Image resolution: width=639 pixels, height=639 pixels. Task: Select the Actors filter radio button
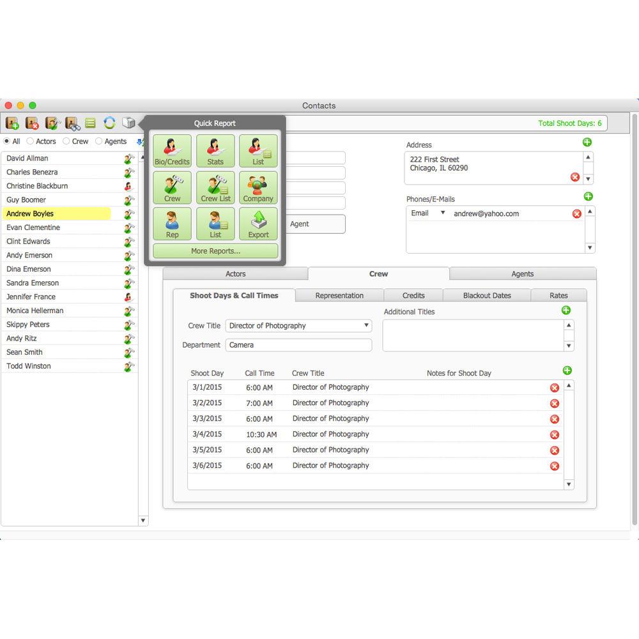click(30, 141)
